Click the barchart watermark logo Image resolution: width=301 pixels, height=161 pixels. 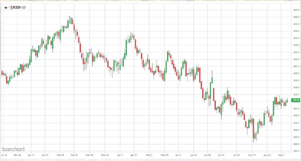tap(13, 148)
